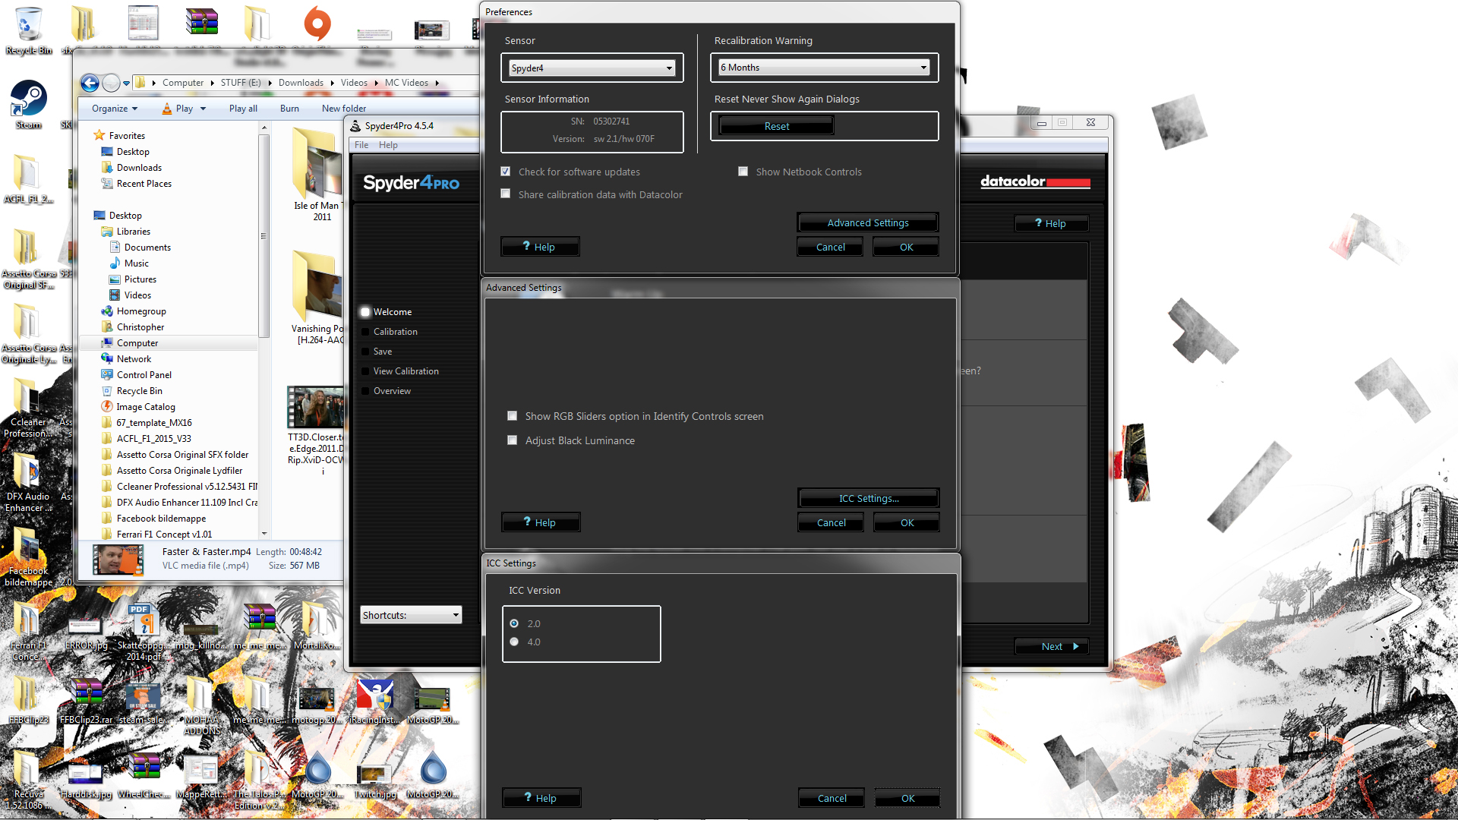1458x820 pixels.
Task: Open the steam-sale image on desktop
Action: click(144, 702)
